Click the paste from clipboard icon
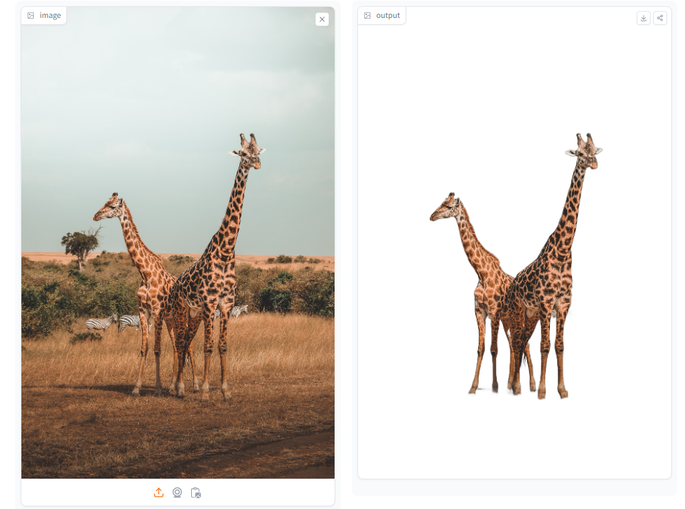 (x=196, y=492)
